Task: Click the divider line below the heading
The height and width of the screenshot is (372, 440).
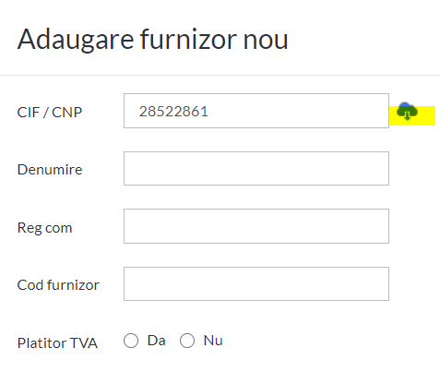Action: pyautogui.click(x=220, y=75)
